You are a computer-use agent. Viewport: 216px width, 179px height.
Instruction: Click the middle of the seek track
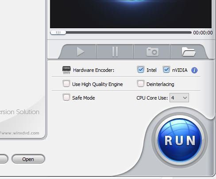[x=121, y=33]
